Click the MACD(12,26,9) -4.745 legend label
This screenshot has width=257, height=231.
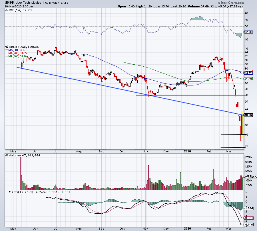point(27,192)
